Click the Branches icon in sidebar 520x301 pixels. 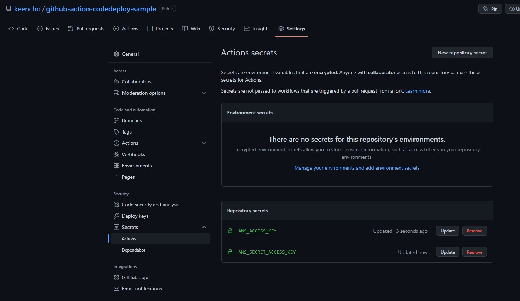point(116,120)
